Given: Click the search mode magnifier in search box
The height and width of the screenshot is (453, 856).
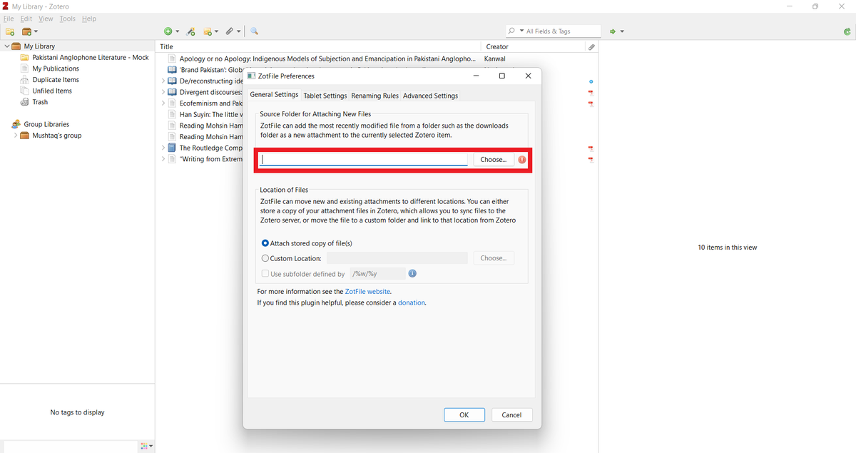Looking at the screenshot, I should [513, 31].
